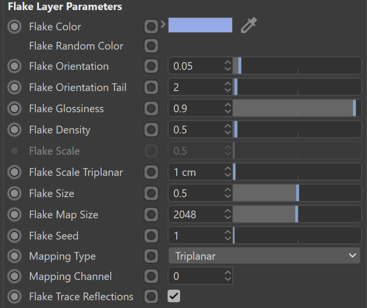Pick flake color with the eyedropper
The width and height of the screenshot is (367, 308).
[x=249, y=25]
